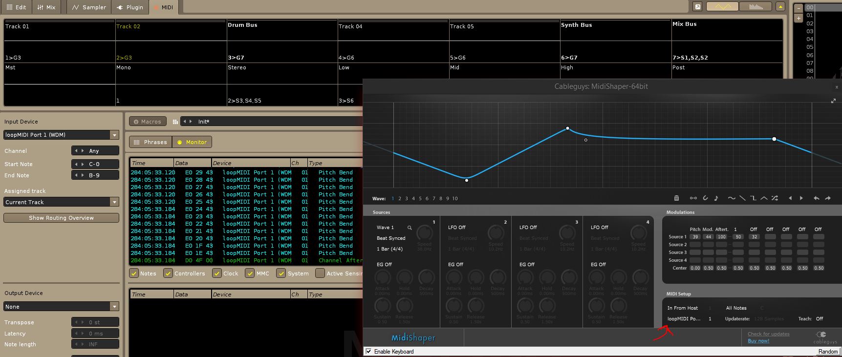The height and width of the screenshot is (357, 842).
Task: Switch to the Plugin tab
Action: pyautogui.click(x=130, y=7)
